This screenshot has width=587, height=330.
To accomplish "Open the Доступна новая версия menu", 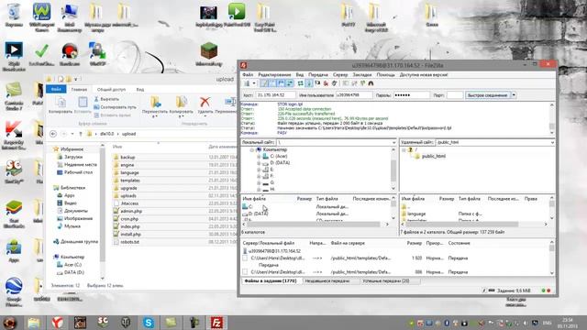I will coord(424,75).
